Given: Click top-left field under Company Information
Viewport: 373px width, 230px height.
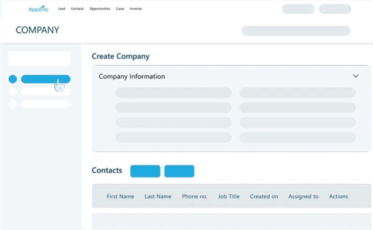Looking at the screenshot, I should tap(173, 93).
